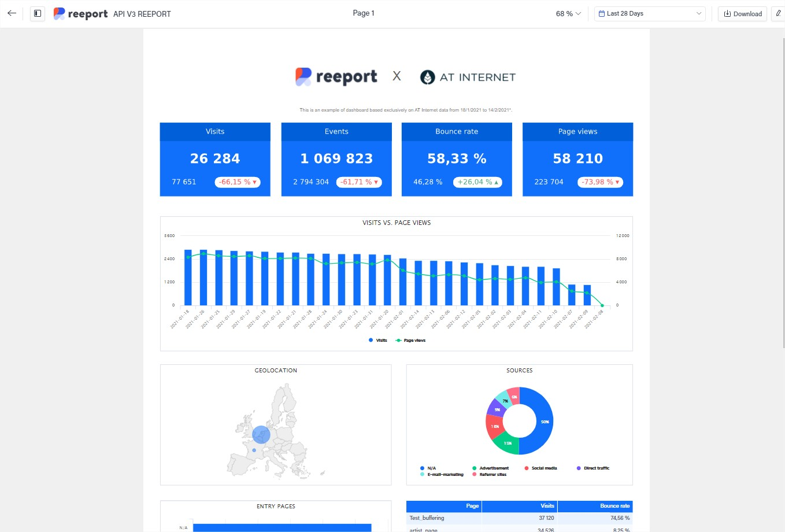Click the large reeport logo in the report banner
Viewport: 785px width, 532px height.
pos(336,77)
